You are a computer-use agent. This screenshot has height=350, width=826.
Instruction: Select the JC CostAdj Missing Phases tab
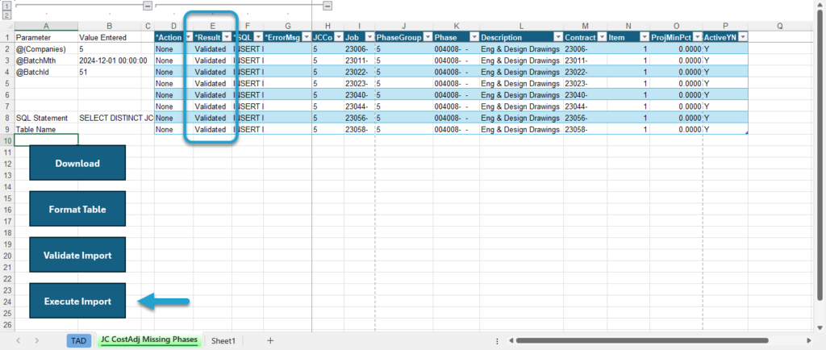(x=149, y=340)
